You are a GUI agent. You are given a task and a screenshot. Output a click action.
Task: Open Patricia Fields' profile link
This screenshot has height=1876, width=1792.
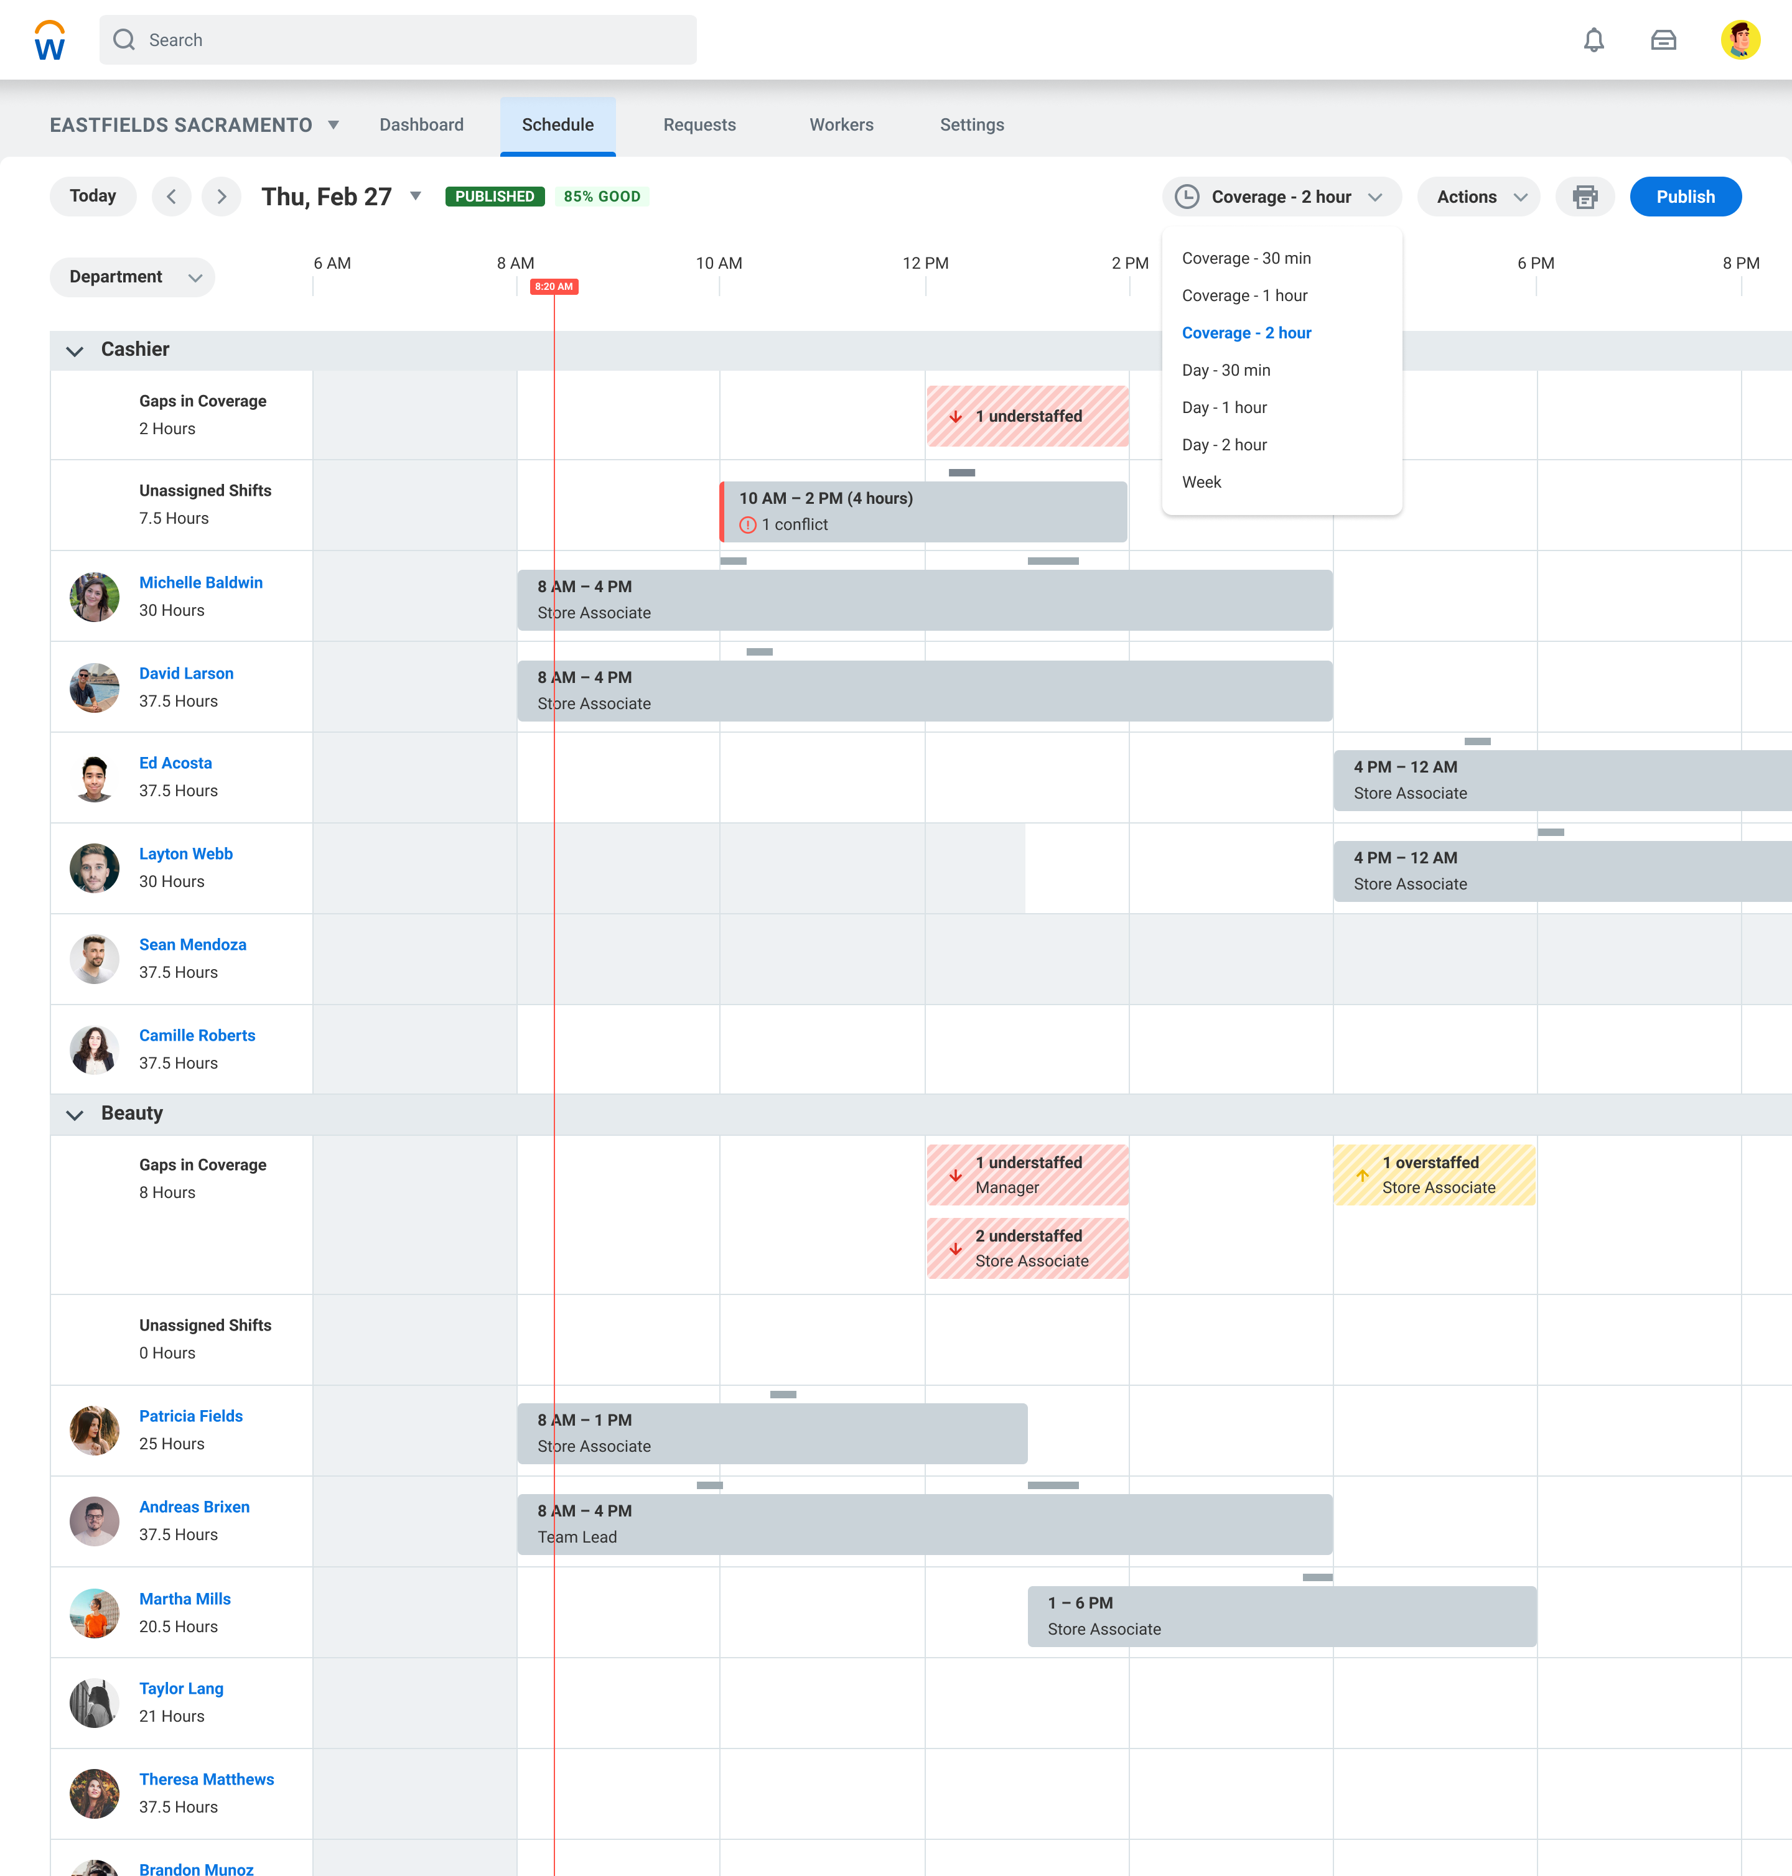point(191,1416)
